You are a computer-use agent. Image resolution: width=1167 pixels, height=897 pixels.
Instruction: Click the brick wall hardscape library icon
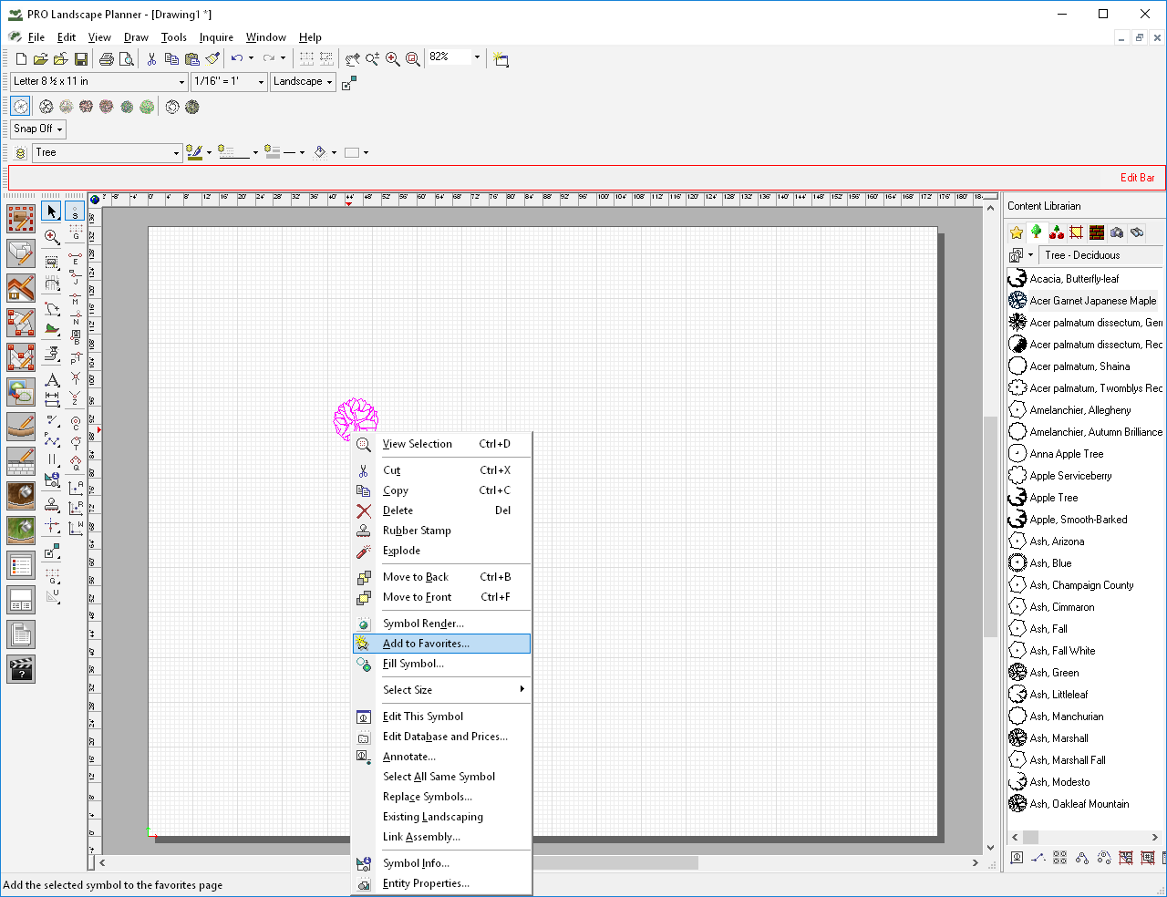(x=1097, y=232)
